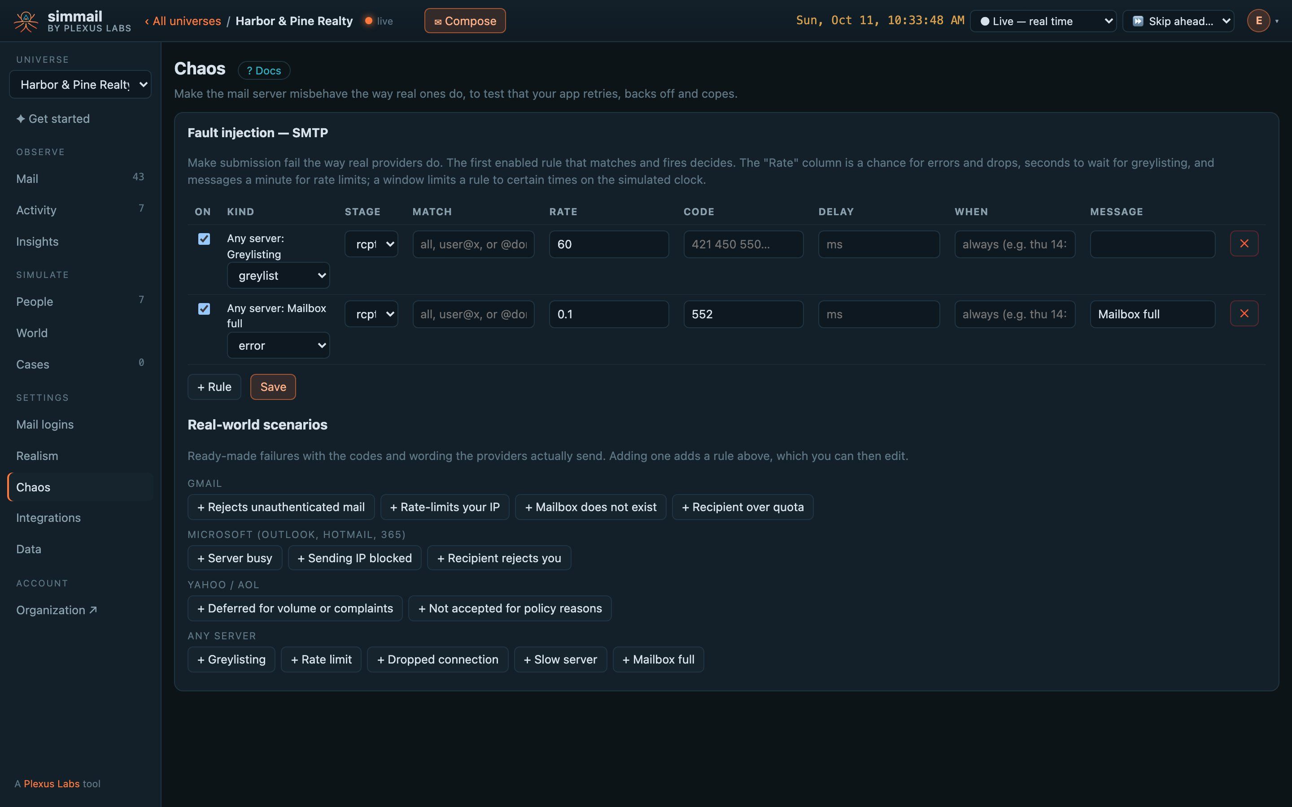This screenshot has width=1292, height=807.
Task: Click the simmail spider logo icon
Action: [26, 22]
